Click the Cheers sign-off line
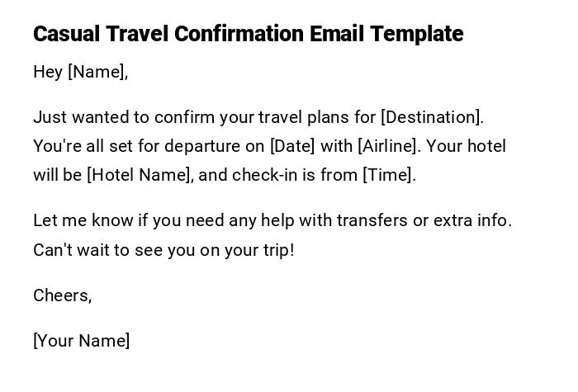This screenshot has height=392, width=578. tap(62, 295)
